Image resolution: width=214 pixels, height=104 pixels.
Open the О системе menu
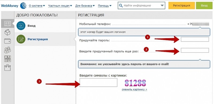[37, 6]
